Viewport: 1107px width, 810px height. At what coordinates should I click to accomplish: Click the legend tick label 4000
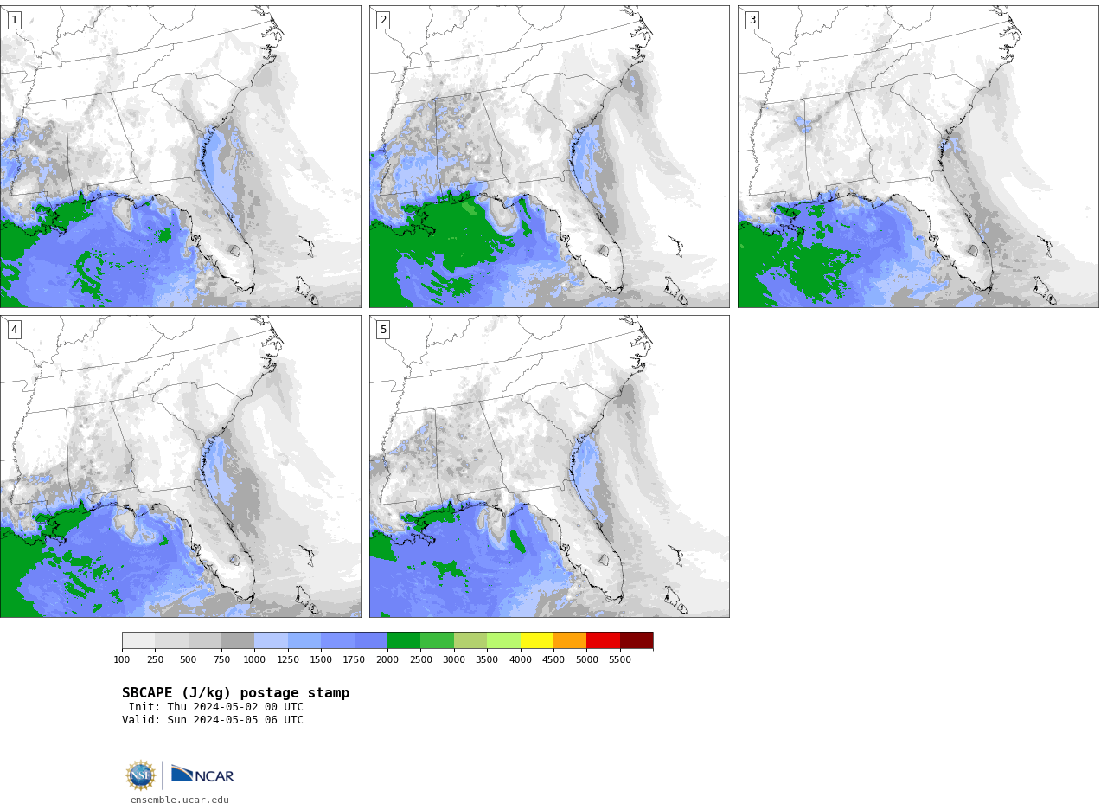[521, 660]
